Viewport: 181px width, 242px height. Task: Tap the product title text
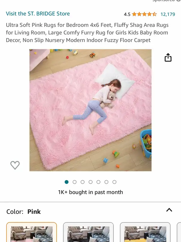pyautogui.click(x=87, y=33)
